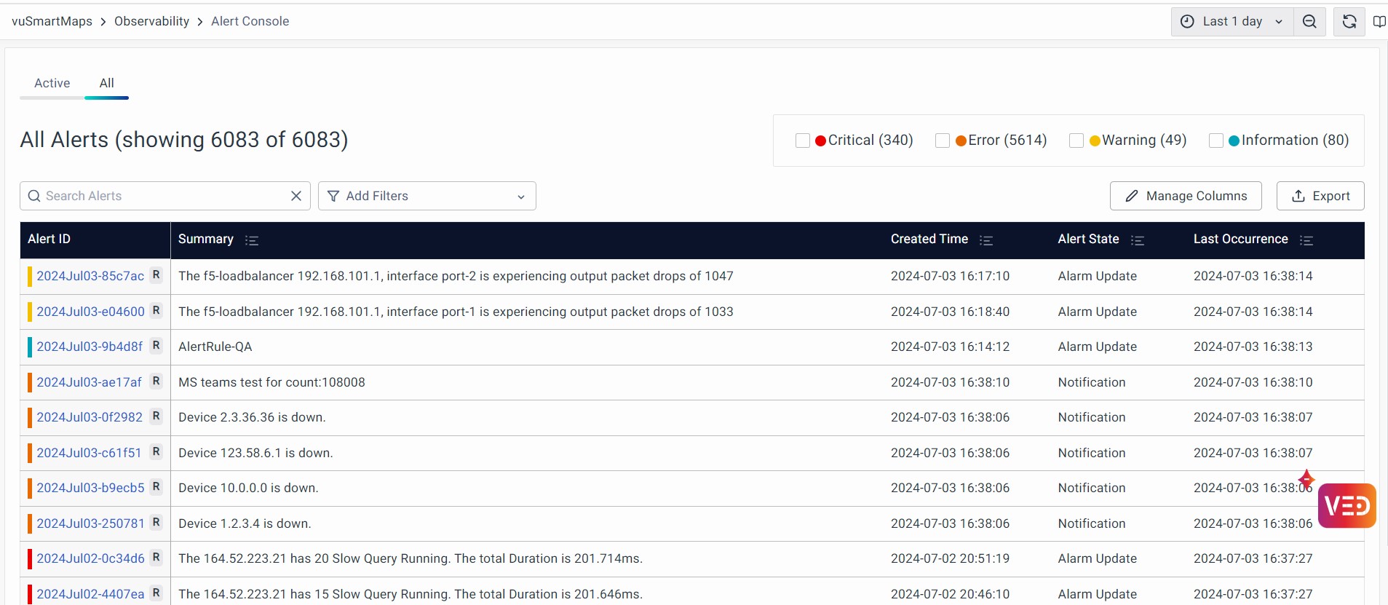1388x605 pixels.
Task: Check the Critical (340) severity checkbox
Action: [803, 141]
